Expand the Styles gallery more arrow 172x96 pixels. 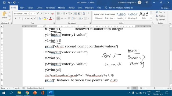151,19
